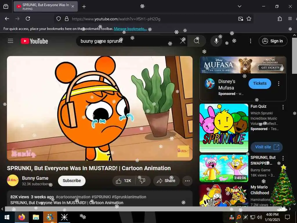This screenshot has width=297, height=223.
Task: Open volume control in system tray
Action: click(260, 217)
